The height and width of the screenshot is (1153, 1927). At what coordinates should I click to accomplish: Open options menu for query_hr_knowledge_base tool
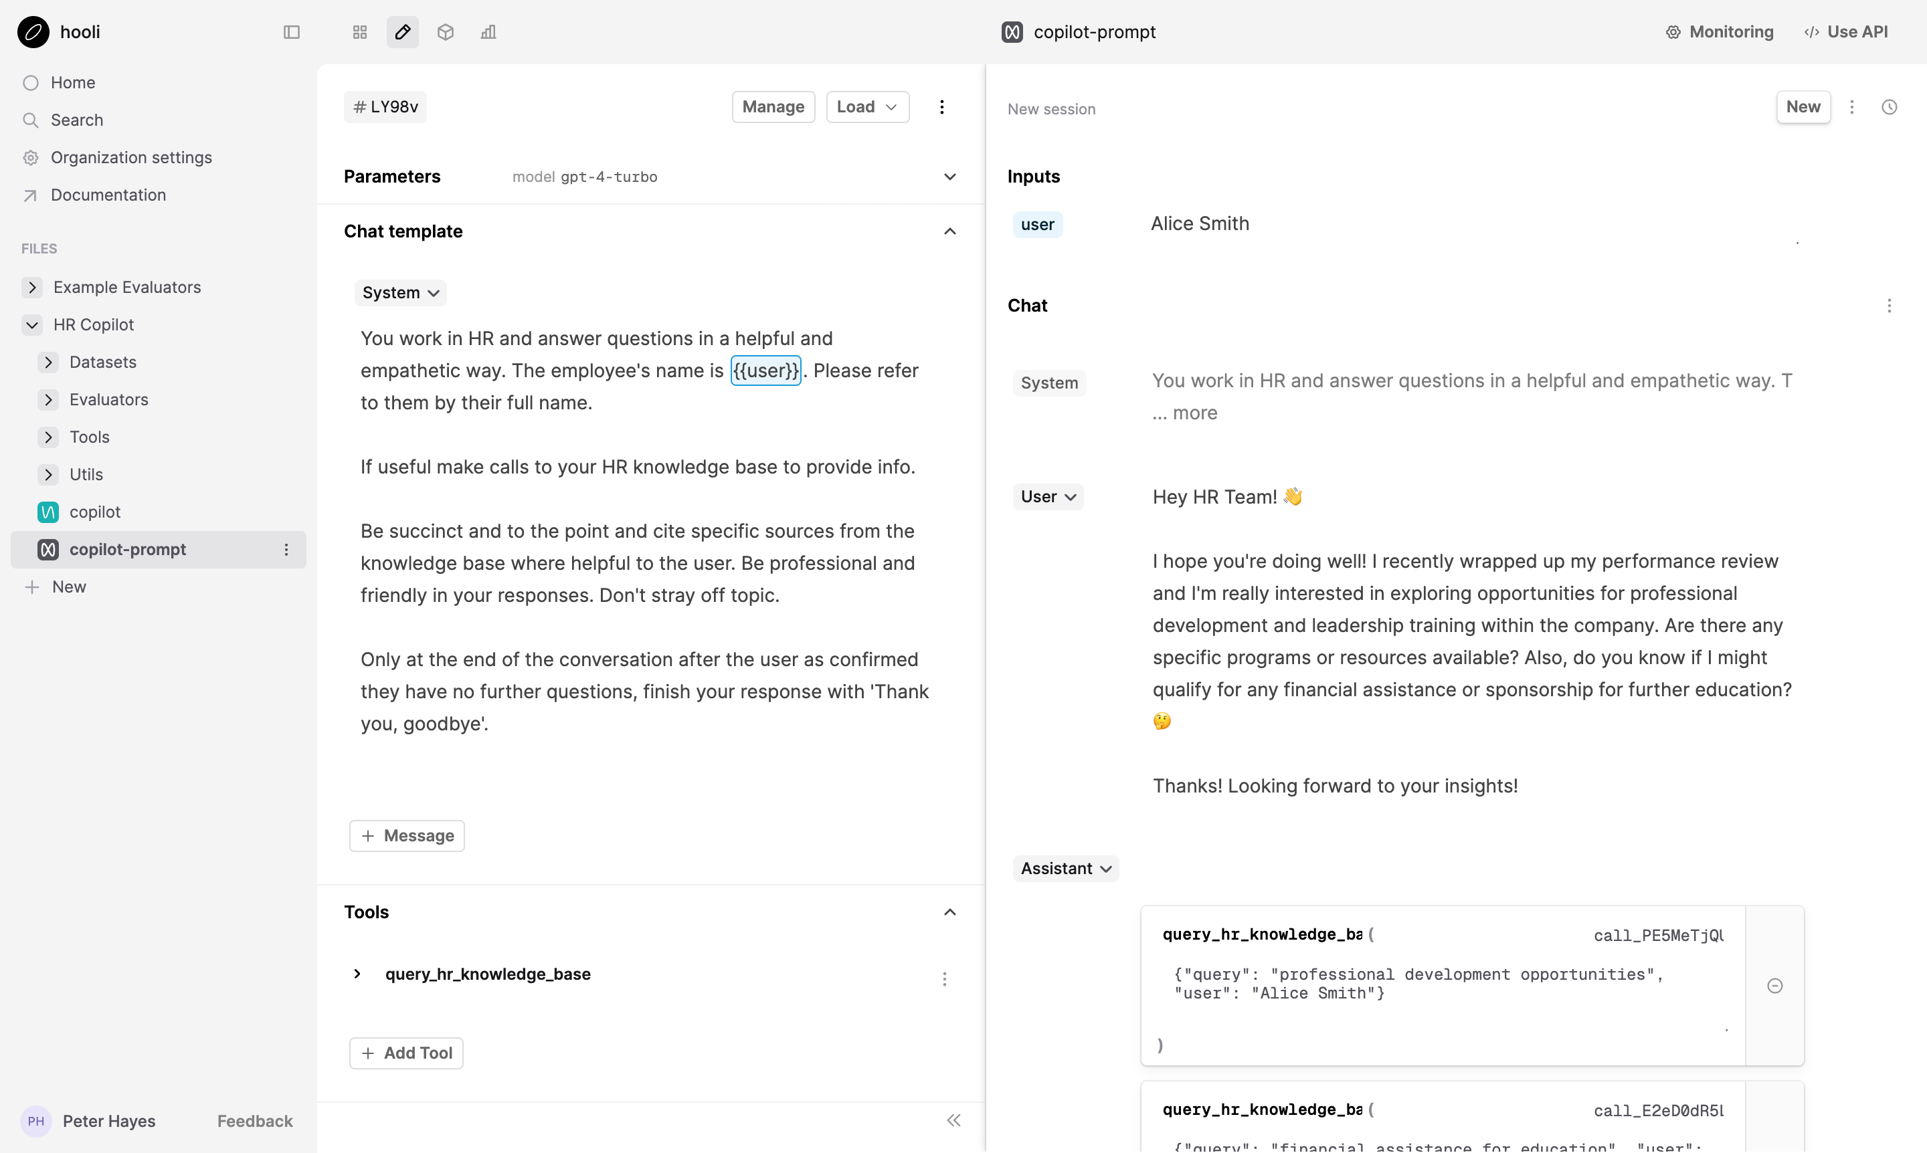pyautogui.click(x=945, y=978)
